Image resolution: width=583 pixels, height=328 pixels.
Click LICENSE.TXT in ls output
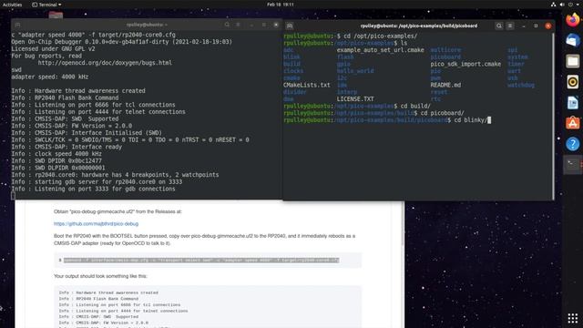(355, 99)
